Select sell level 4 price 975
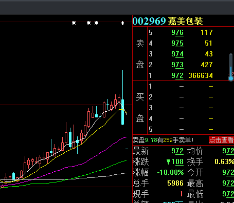Image resolution: width=234 pixels, height=203 pixels. (177, 43)
